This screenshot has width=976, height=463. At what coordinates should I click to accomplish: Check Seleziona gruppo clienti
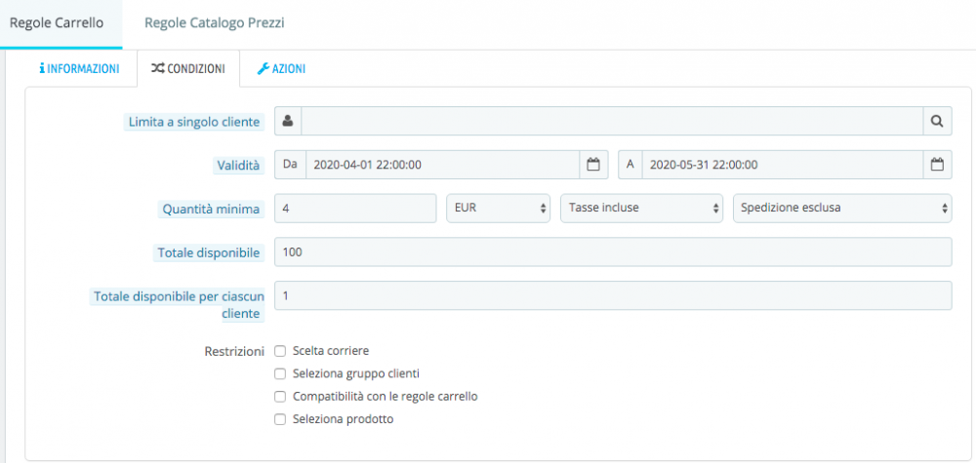pos(280,374)
